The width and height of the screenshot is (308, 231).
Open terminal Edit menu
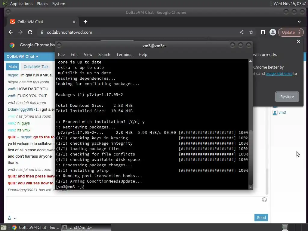(74, 55)
